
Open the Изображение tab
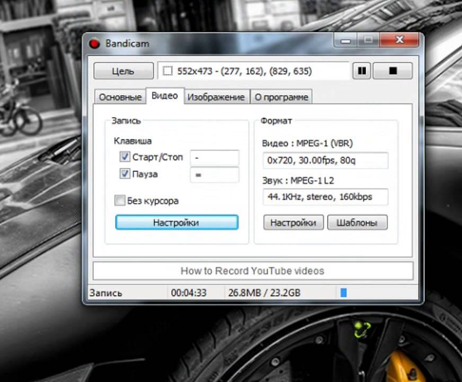pyautogui.click(x=216, y=97)
